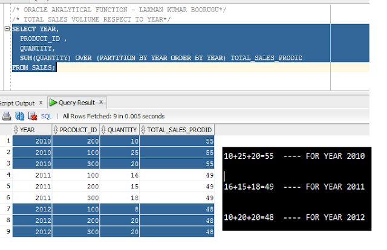Click the '10+25+20=55 FOR YEAR 2010' note
The height and width of the screenshot is (250, 387).
point(294,156)
